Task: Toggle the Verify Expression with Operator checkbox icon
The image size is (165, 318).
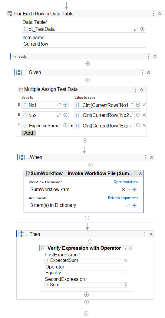Action: (43, 248)
